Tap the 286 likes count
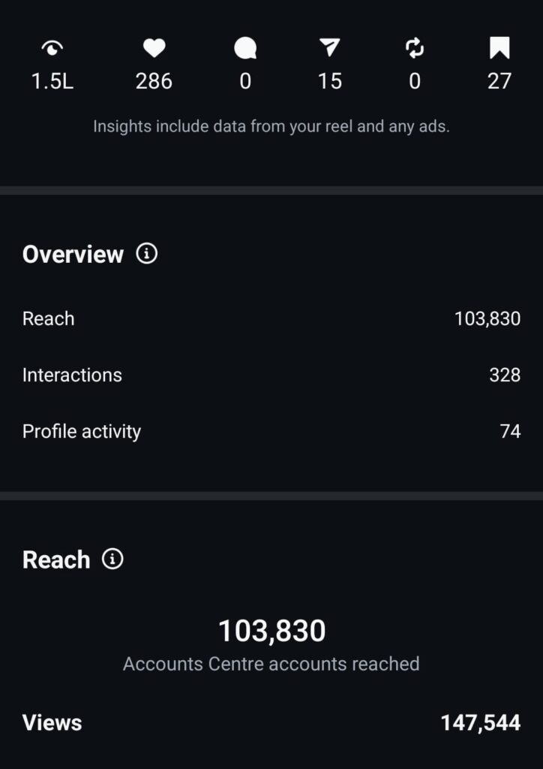543x769 pixels. (154, 81)
